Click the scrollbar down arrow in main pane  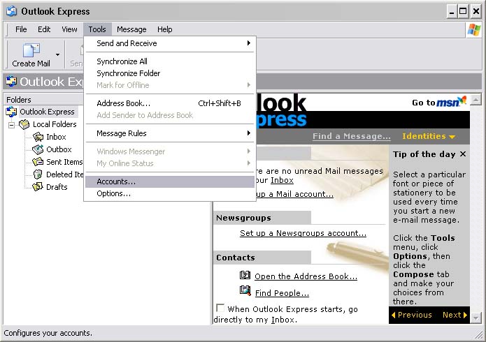pyautogui.click(x=476, y=318)
